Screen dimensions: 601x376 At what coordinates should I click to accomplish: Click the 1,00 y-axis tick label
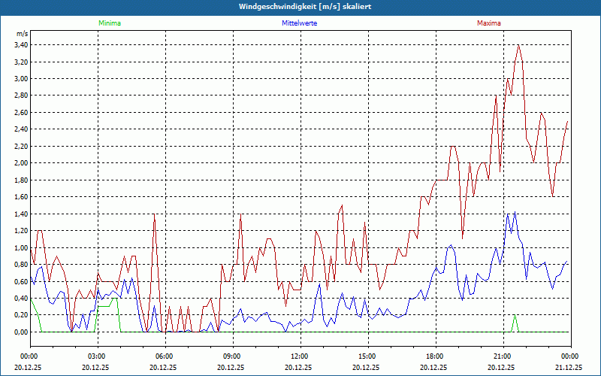coord(20,247)
